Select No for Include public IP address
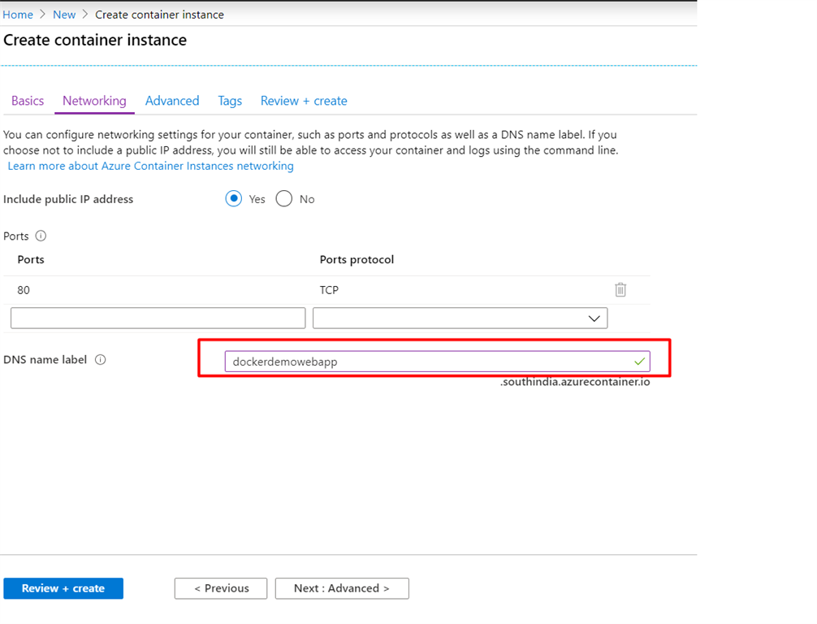This screenshot has width=817, height=624. [284, 198]
